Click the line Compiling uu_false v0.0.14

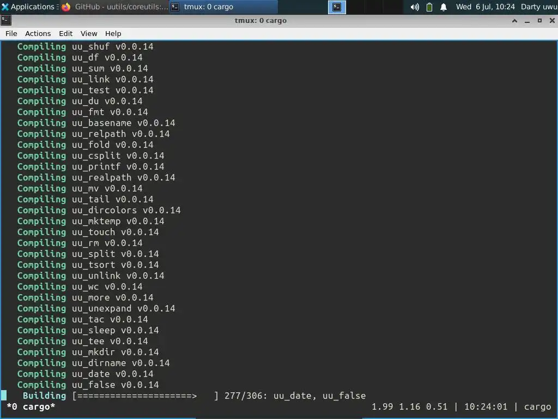(x=88, y=385)
